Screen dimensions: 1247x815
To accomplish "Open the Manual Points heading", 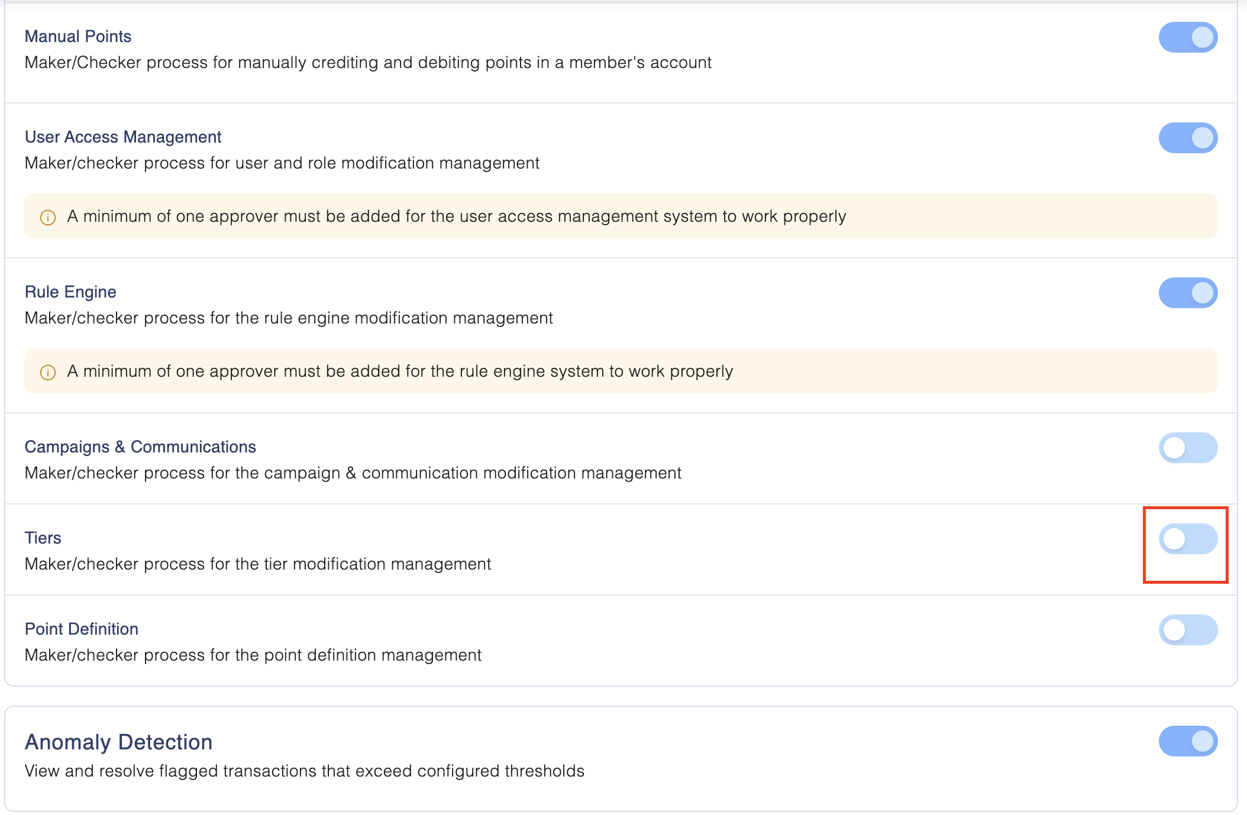I will pos(77,36).
